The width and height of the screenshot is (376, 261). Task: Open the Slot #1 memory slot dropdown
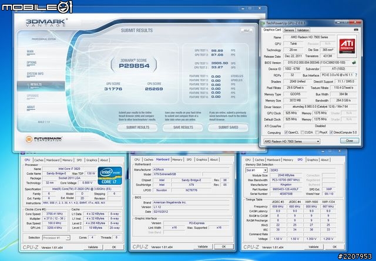point(256,170)
